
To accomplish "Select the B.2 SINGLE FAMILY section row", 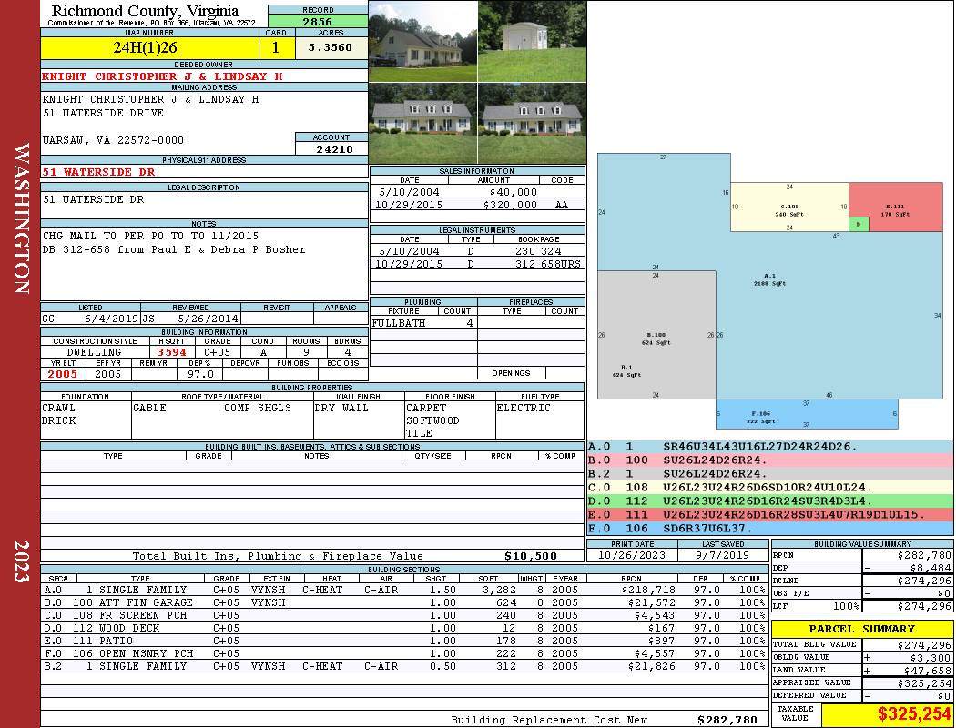I will point(404,666).
